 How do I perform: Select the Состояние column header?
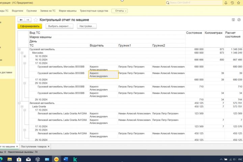point(194,33)
